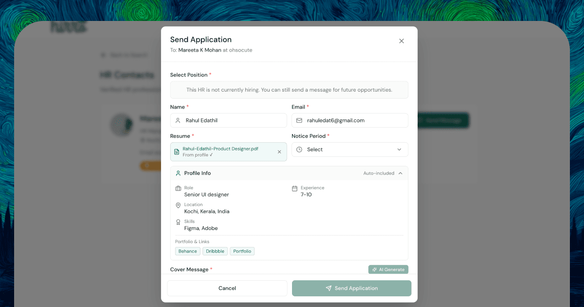Remove the attached resume PDF

point(279,152)
